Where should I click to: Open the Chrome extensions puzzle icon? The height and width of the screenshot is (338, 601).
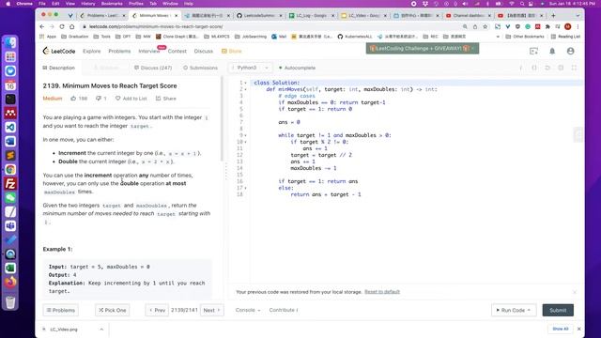click(x=547, y=26)
